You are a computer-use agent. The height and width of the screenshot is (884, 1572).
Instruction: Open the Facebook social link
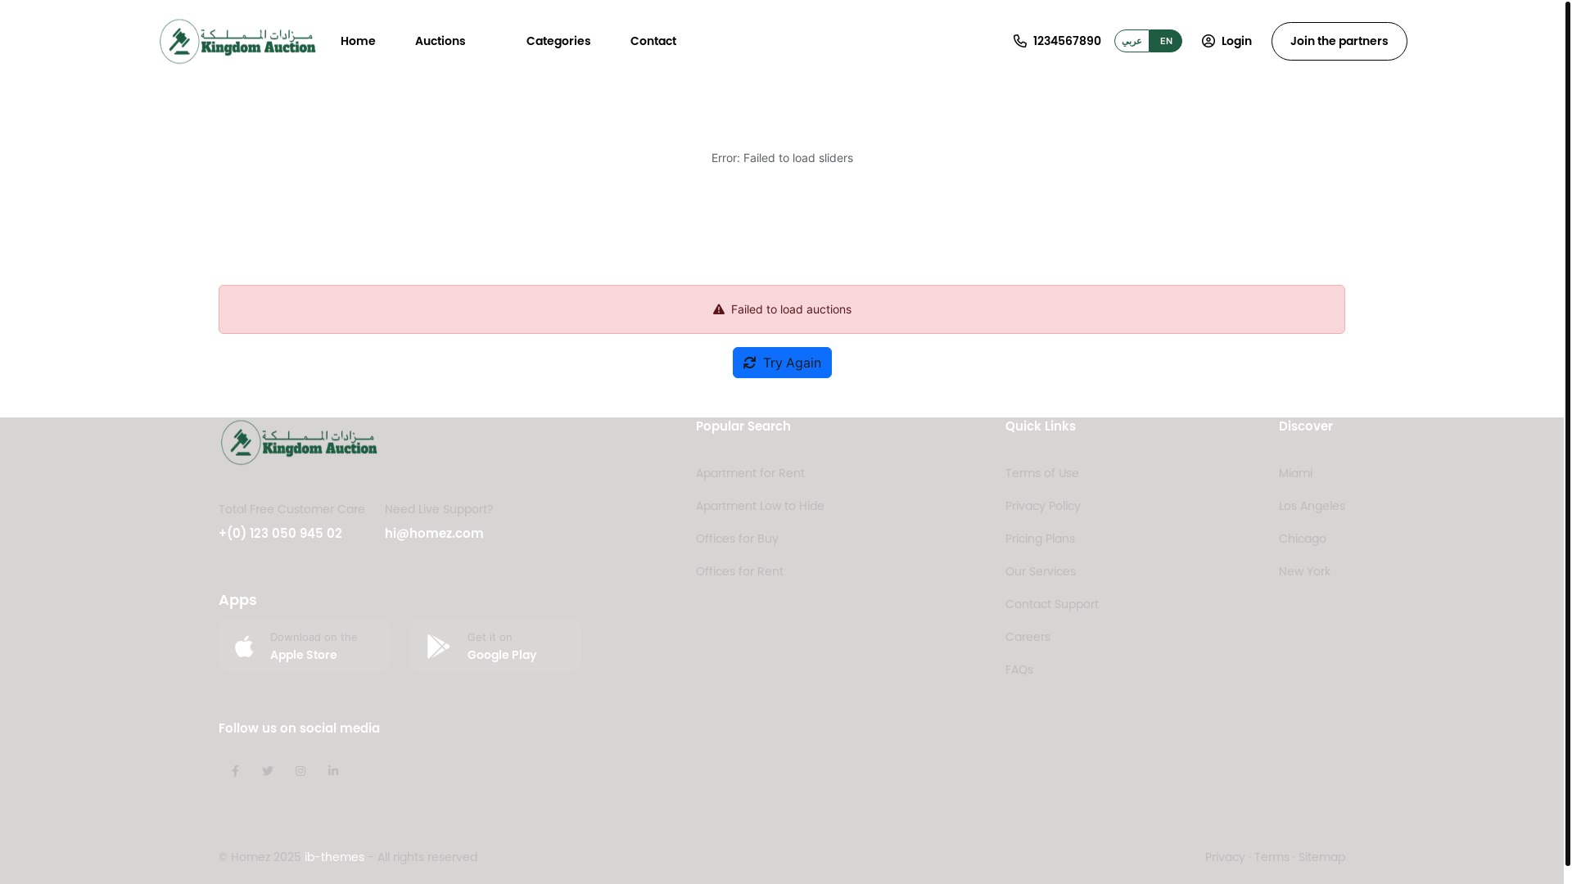[x=235, y=771]
